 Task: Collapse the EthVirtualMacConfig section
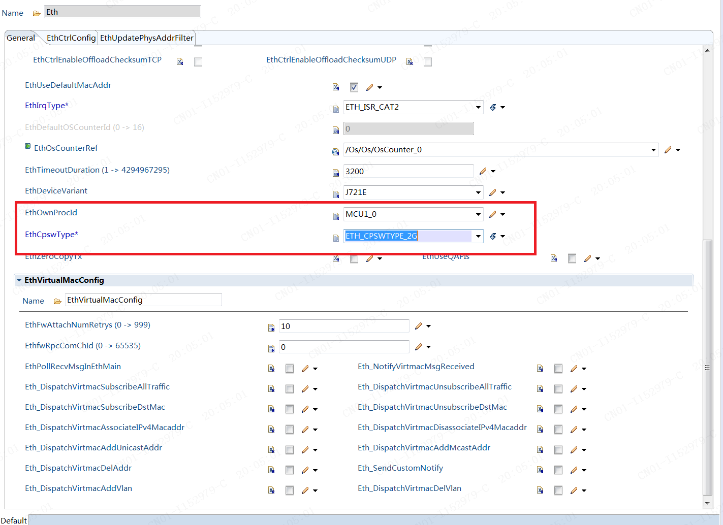19,280
